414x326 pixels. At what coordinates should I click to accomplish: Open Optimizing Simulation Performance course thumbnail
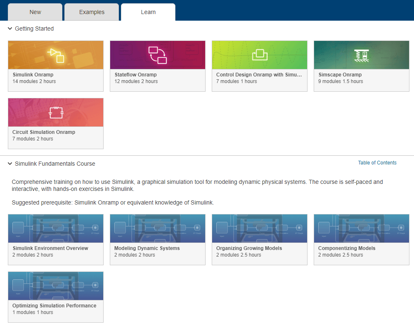coord(56,286)
